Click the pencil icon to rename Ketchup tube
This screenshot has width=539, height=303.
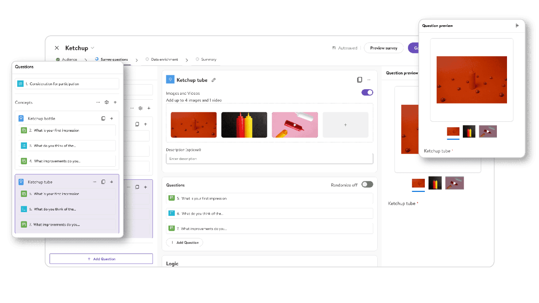213,80
